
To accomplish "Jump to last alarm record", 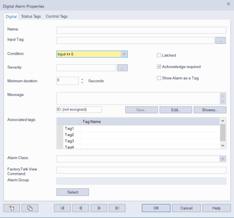I will [117, 208].
